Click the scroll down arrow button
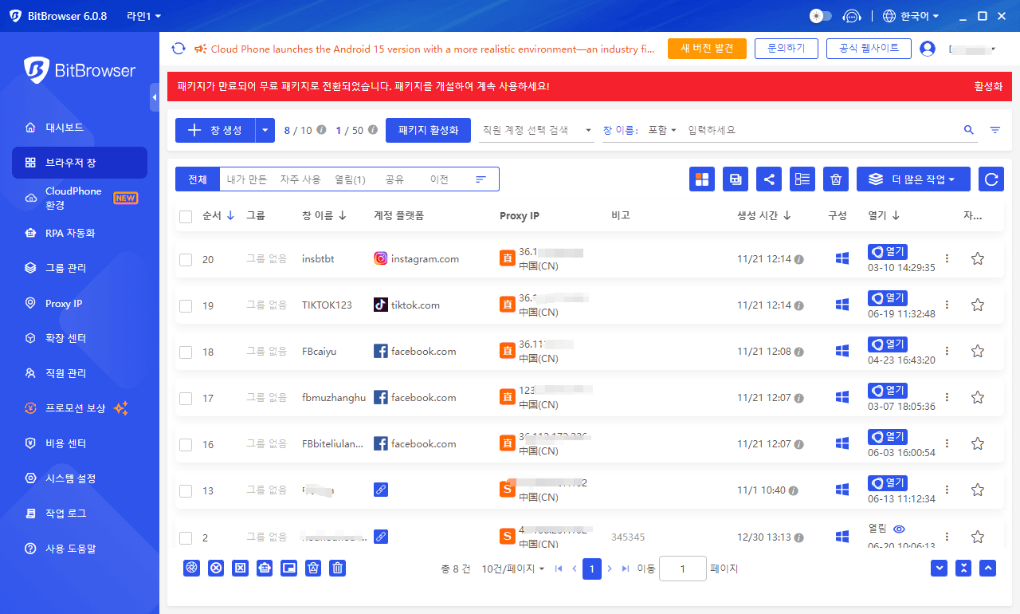Viewport: 1020px width, 614px height. 940,568
